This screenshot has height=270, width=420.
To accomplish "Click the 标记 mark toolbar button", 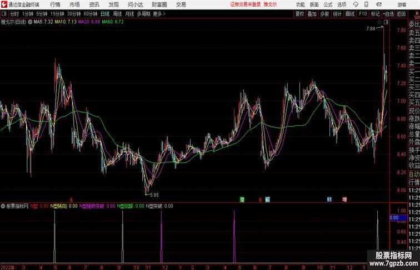I will pyautogui.click(x=375, y=14).
